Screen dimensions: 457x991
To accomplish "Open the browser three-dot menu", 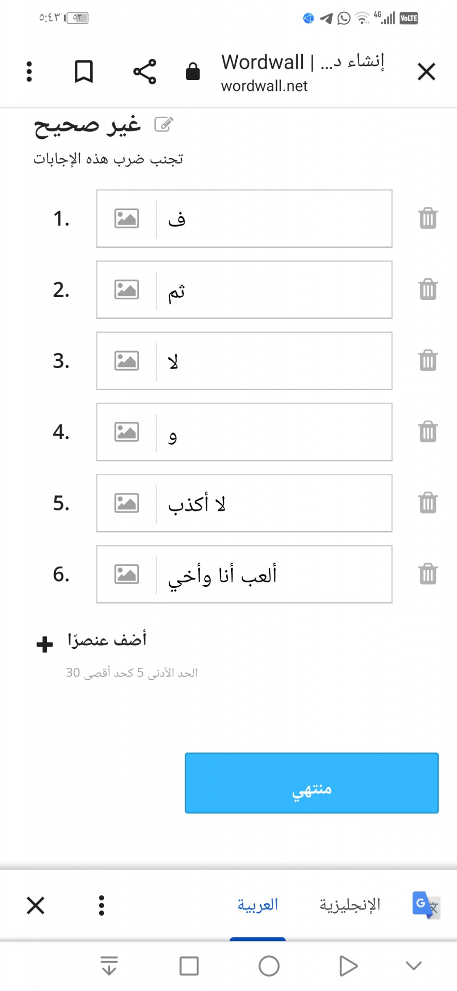I will 29,72.
